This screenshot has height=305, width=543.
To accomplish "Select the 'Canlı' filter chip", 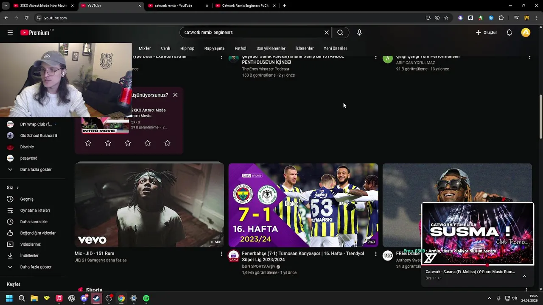I will coord(165,48).
